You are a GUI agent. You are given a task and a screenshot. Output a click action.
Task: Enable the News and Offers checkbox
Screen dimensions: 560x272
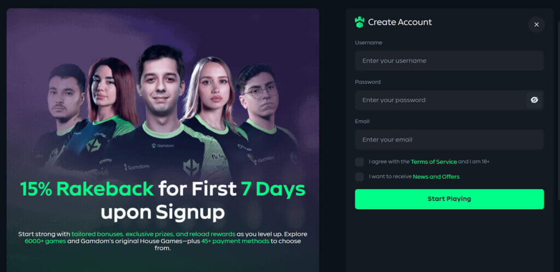point(359,177)
